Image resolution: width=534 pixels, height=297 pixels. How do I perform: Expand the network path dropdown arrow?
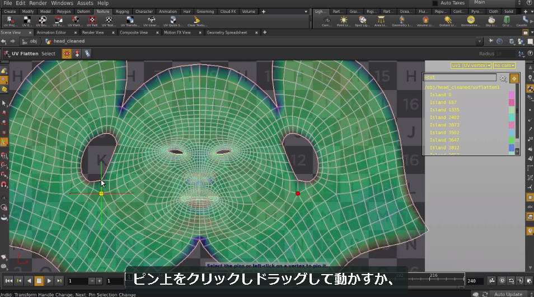tap(480, 41)
